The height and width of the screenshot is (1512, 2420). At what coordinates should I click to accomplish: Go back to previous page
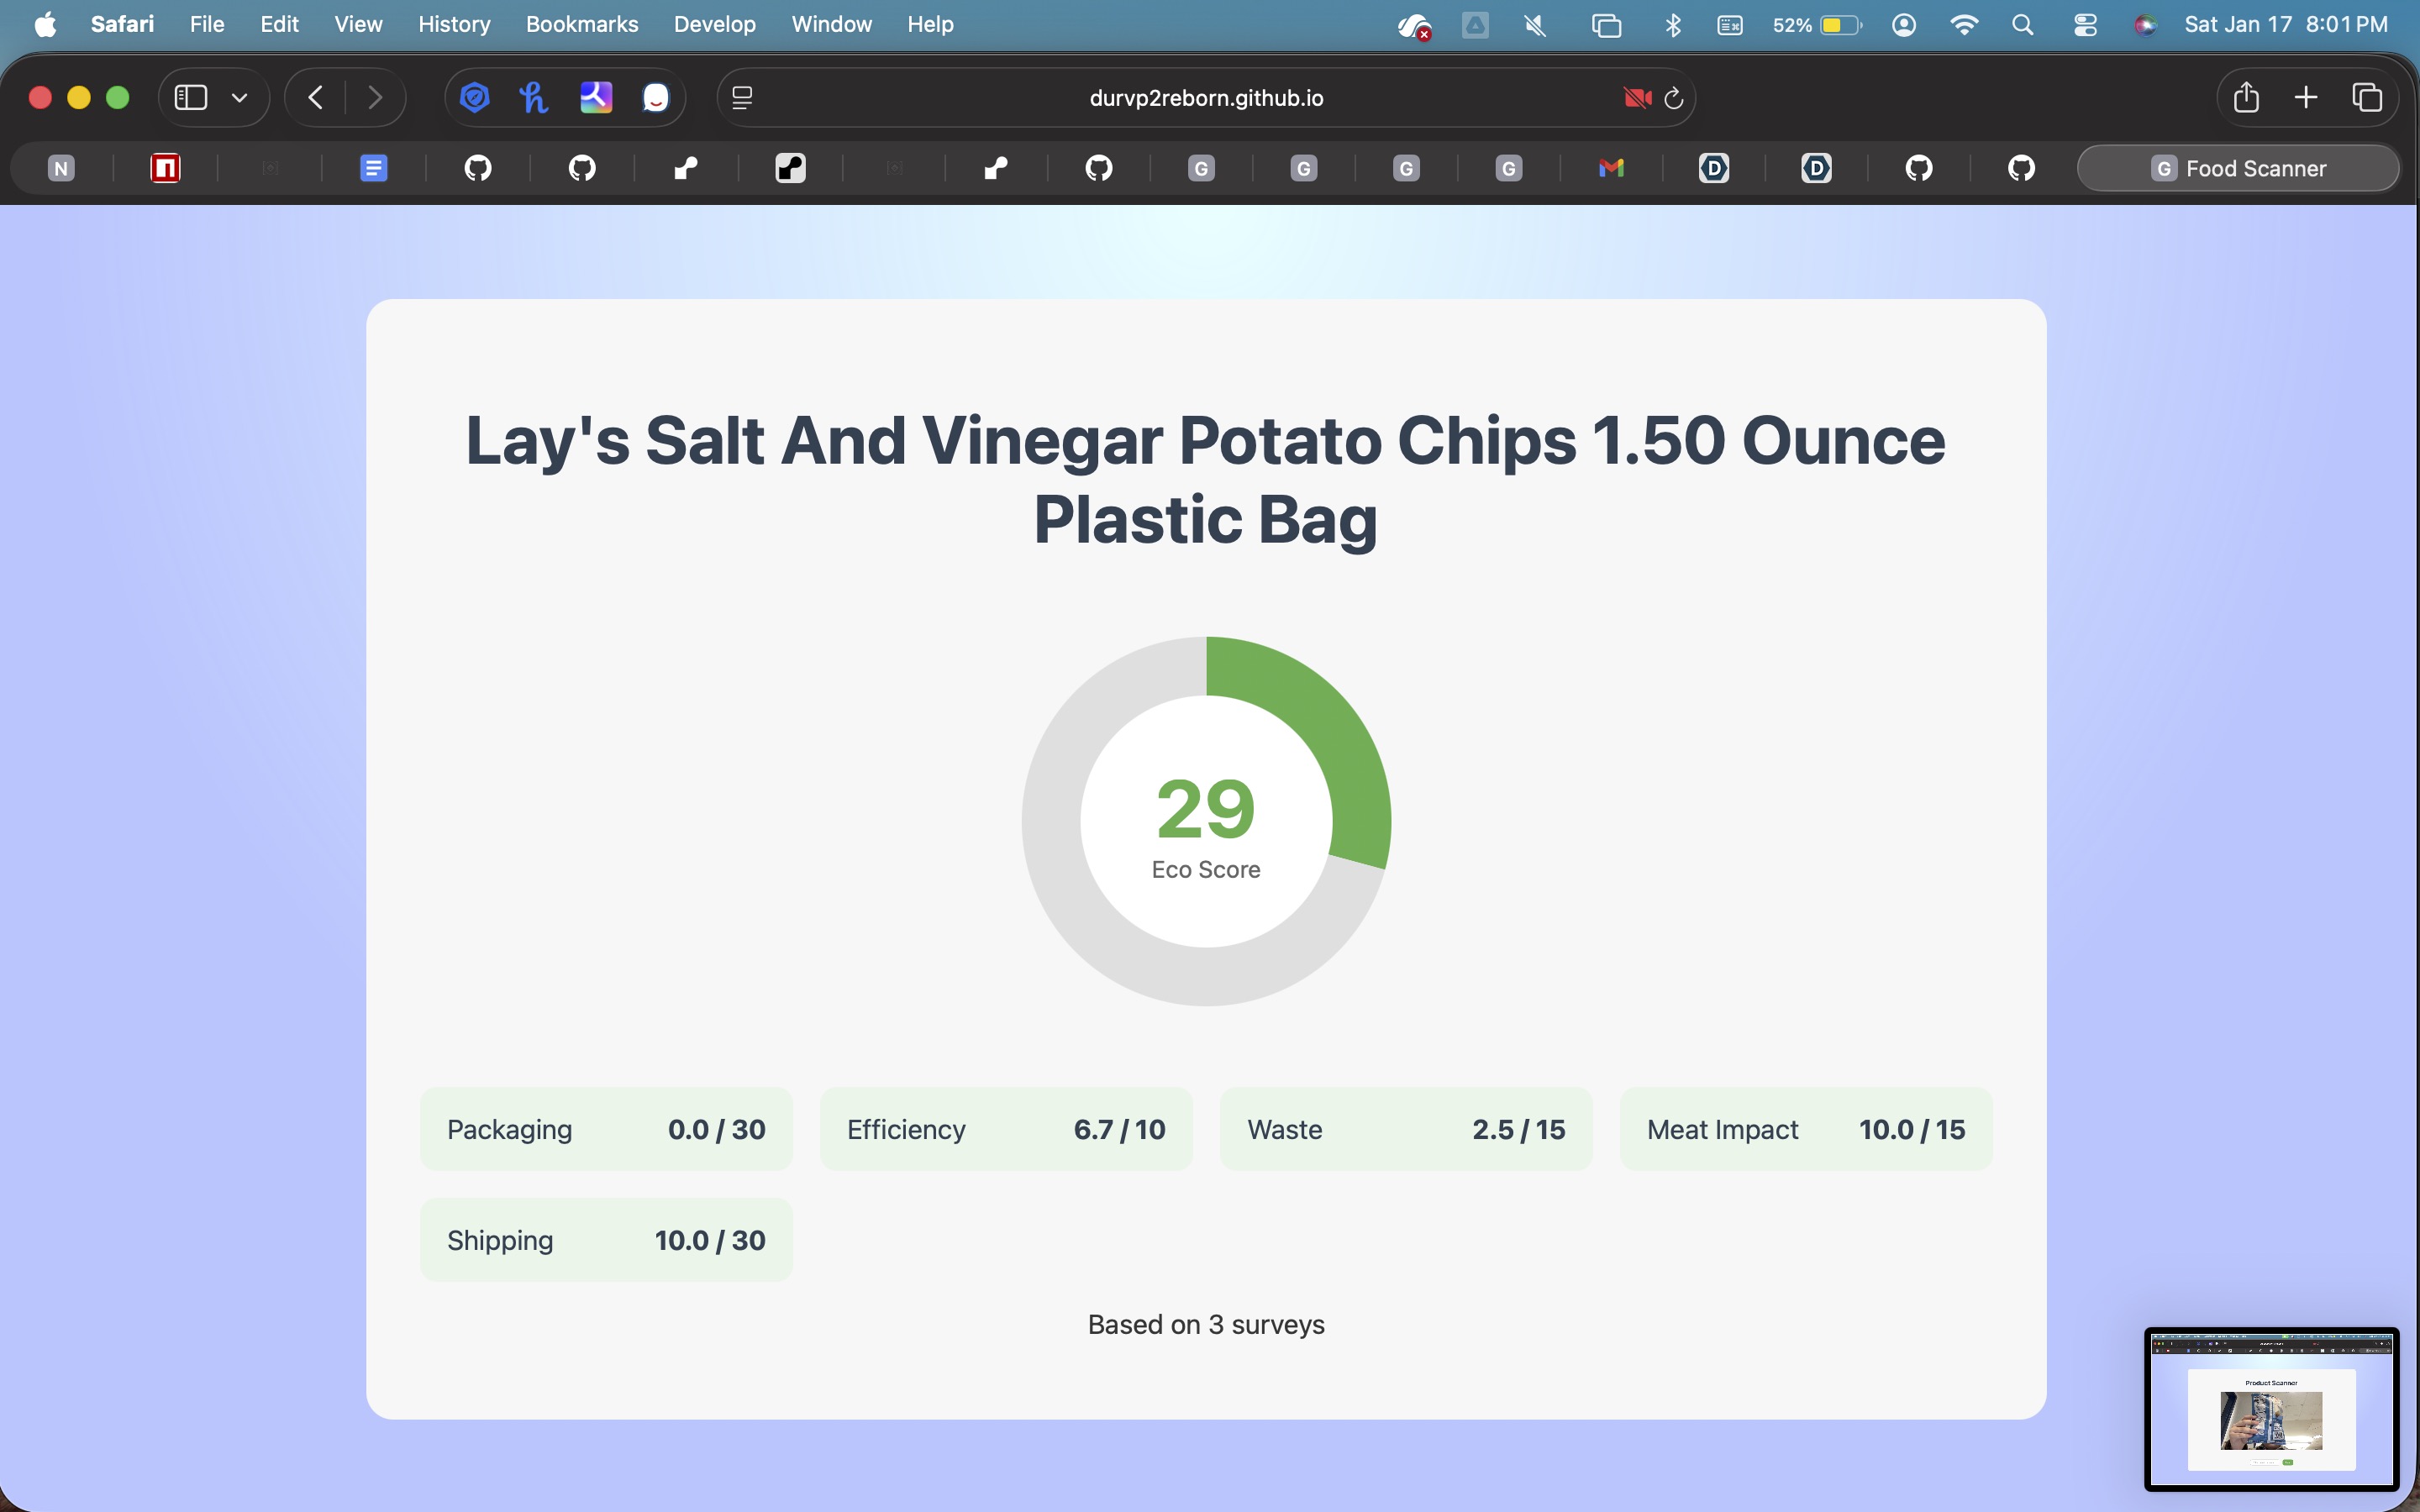(316, 98)
